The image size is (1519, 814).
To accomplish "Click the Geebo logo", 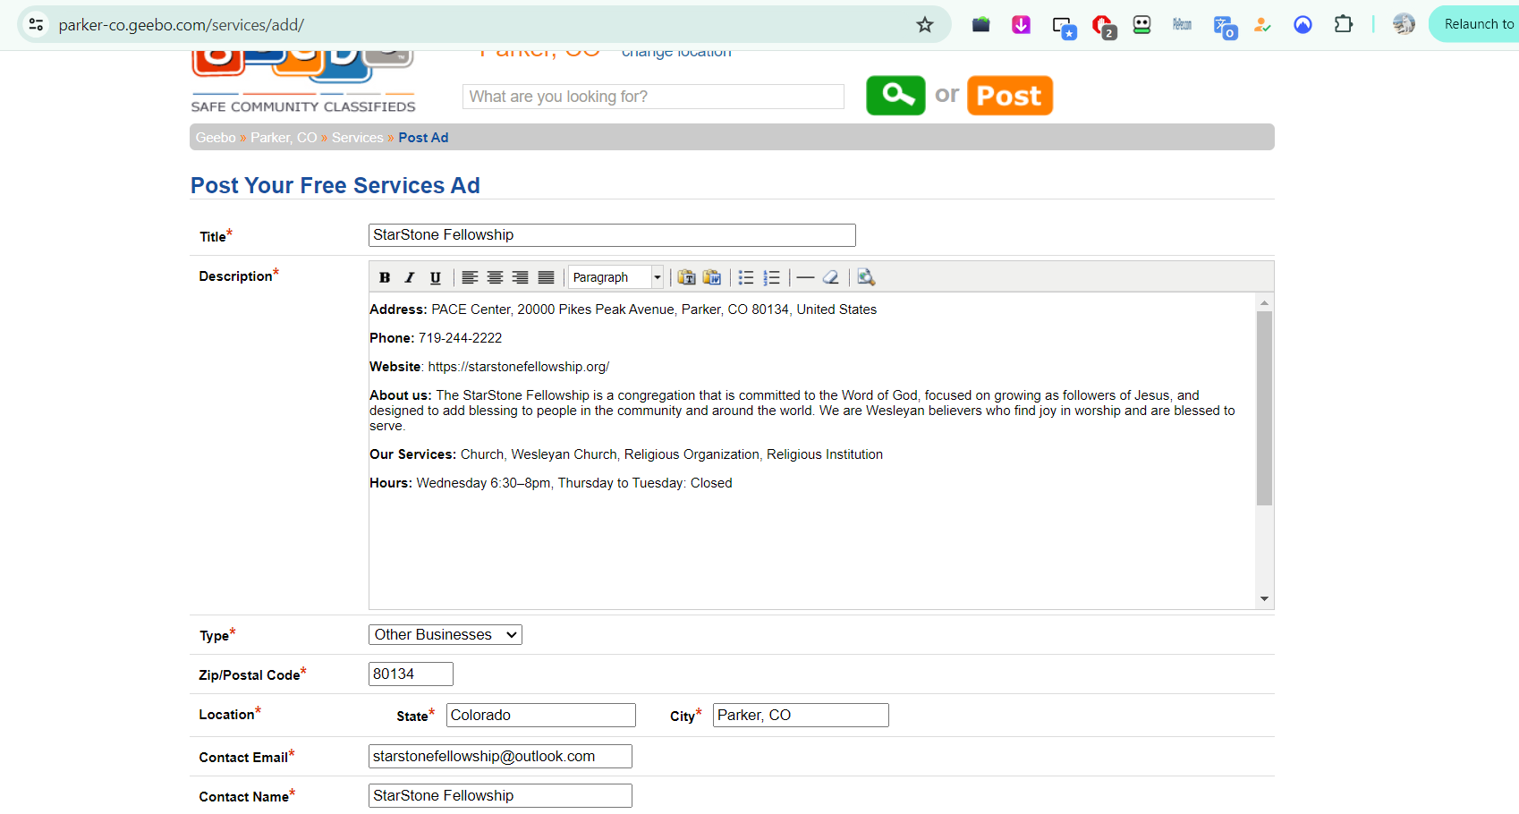I will click(x=303, y=82).
